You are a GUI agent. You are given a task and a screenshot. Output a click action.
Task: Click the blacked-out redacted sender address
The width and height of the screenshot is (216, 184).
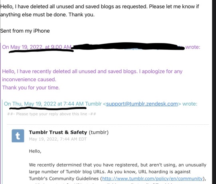click(128, 46)
